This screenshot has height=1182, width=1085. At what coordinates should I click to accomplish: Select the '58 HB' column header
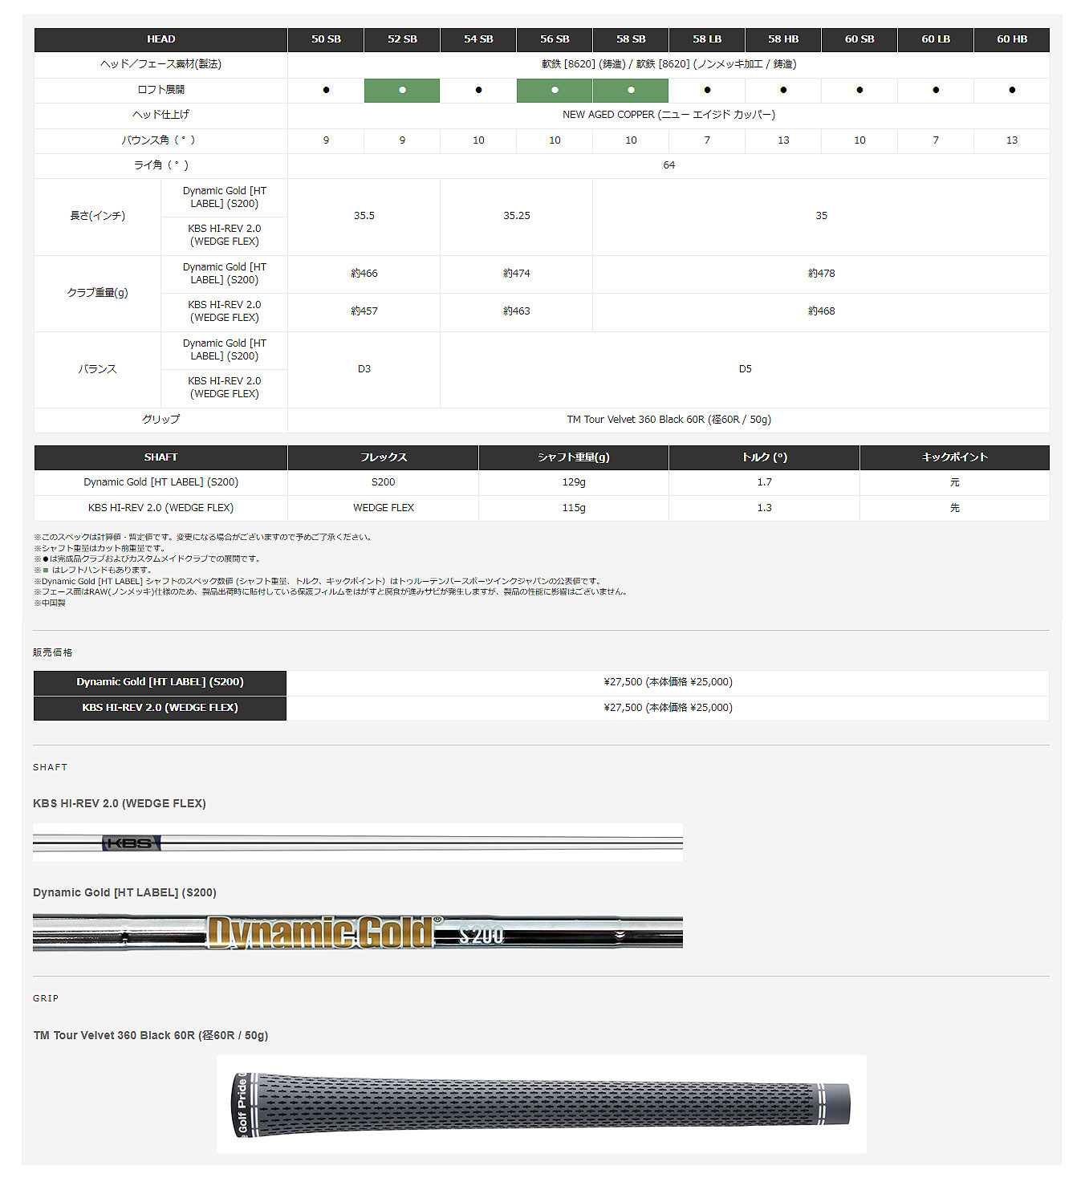(783, 39)
